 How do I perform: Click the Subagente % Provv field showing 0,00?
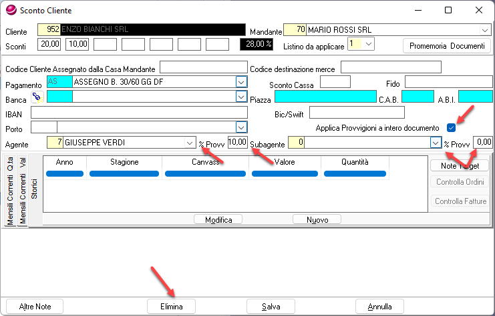483,143
